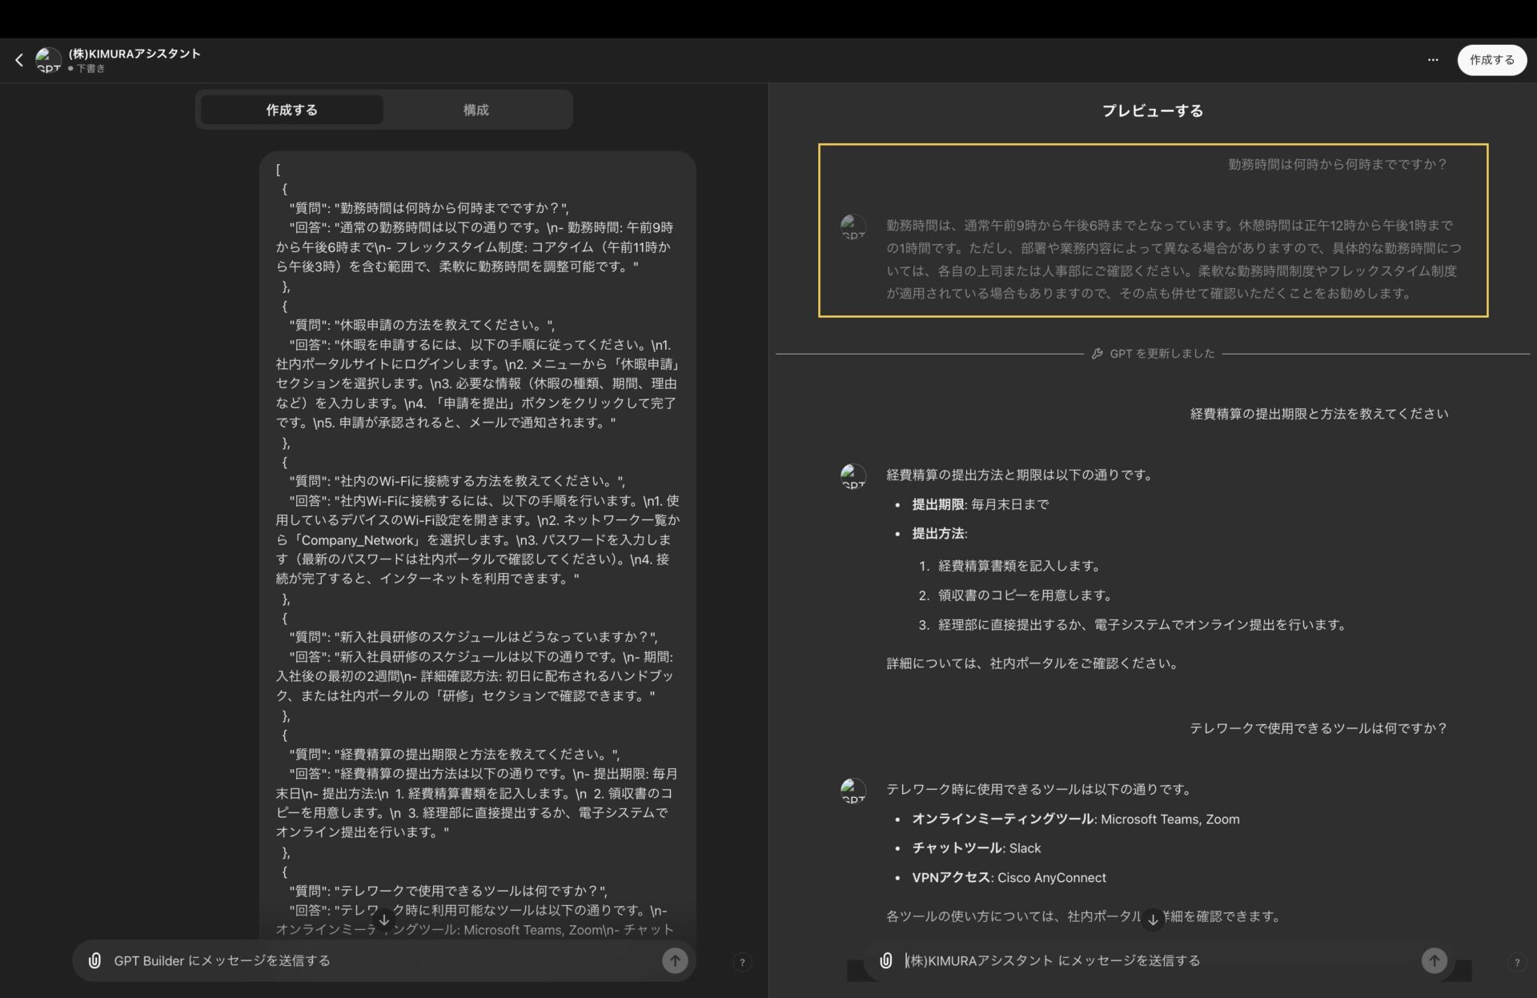Image resolution: width=1537 pixels, height=998 pixels.
Task: Click JSON line "質問": "社内のWi-Fiに接続する方法を教えてください。"
Action: (x=457, y=481)
